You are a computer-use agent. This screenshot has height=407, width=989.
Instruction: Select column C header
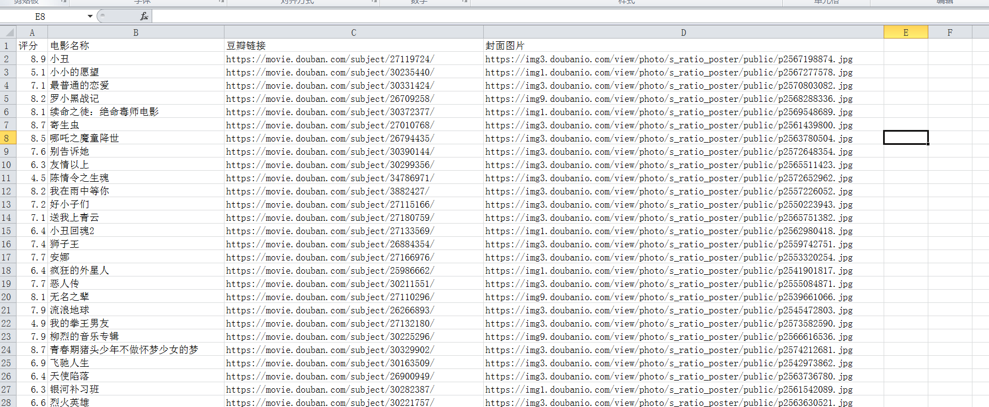pos(354,32)
